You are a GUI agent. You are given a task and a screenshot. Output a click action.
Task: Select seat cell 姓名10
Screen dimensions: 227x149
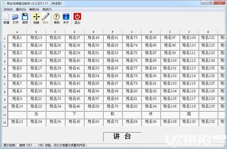[x=17, y=107]
